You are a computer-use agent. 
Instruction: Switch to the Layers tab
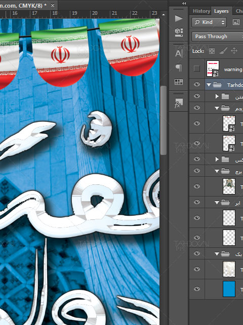pos(221,11)
